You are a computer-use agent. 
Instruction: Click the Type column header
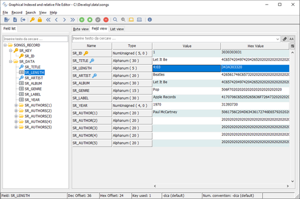[132, 46]
